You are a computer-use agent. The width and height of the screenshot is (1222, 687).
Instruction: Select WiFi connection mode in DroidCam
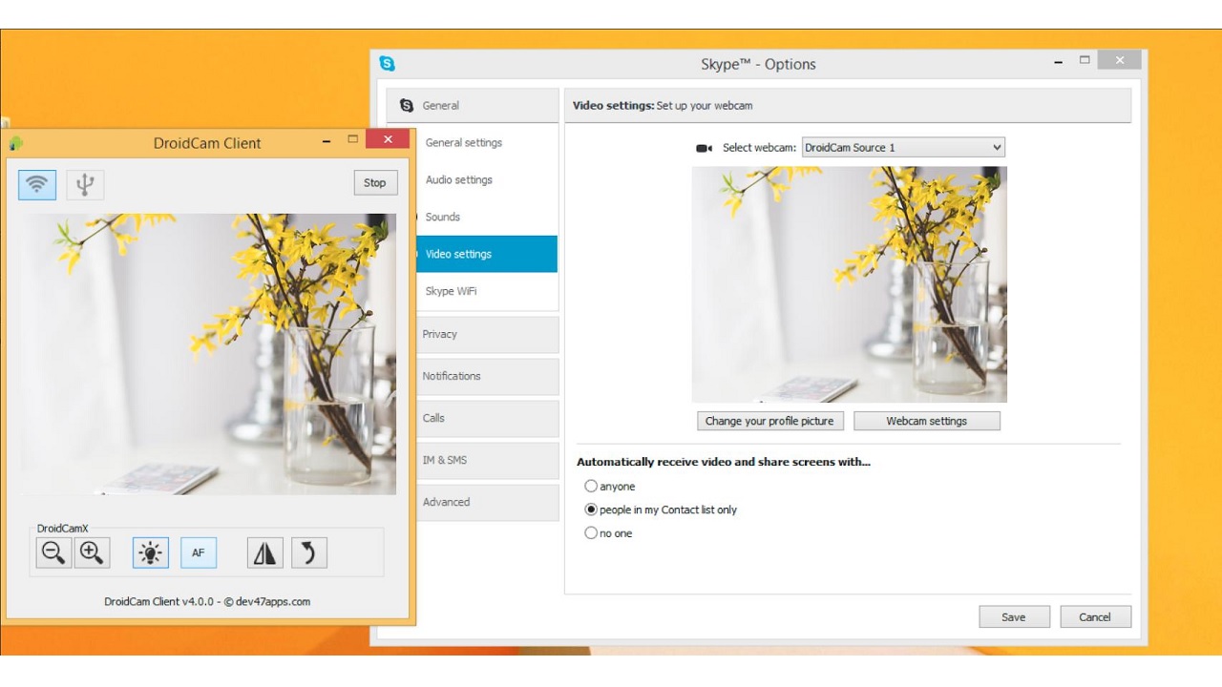tap(37, 184)
